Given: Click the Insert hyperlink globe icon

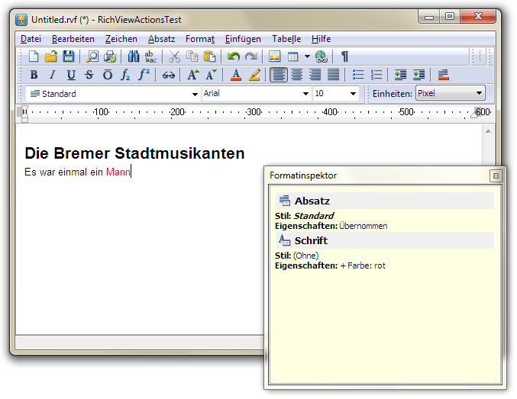Looking at the screenshot, I should click(x=322, y=56).
